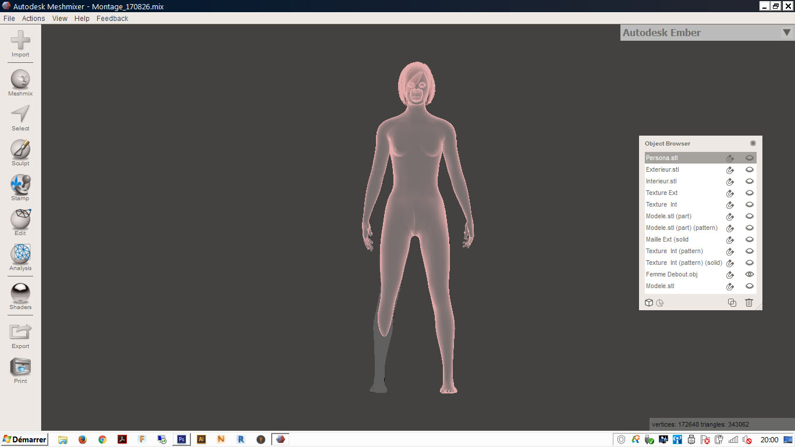Toggle visibility of Texture Int row
This screenshot has width=795, height=447.
coord(750,204)
